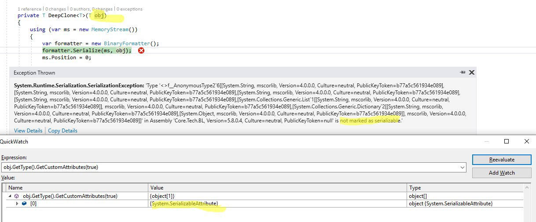The width and height of the screenshot is (536, 222).
Task: Open View Details link
Action: pyautogui.click(x=28, y=131)
